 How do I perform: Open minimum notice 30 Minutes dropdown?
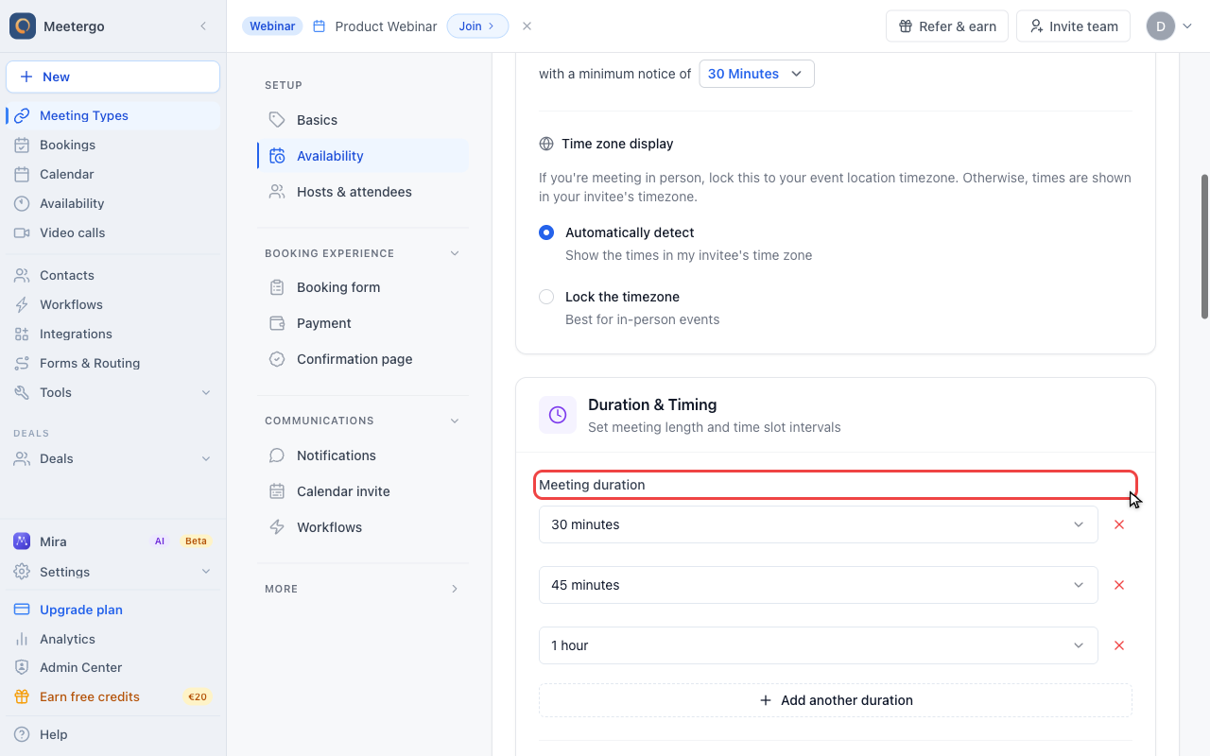point(757,74)
